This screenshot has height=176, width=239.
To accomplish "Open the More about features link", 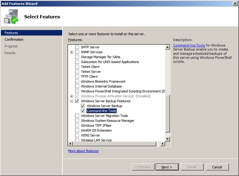I will [x=83, y=151].
